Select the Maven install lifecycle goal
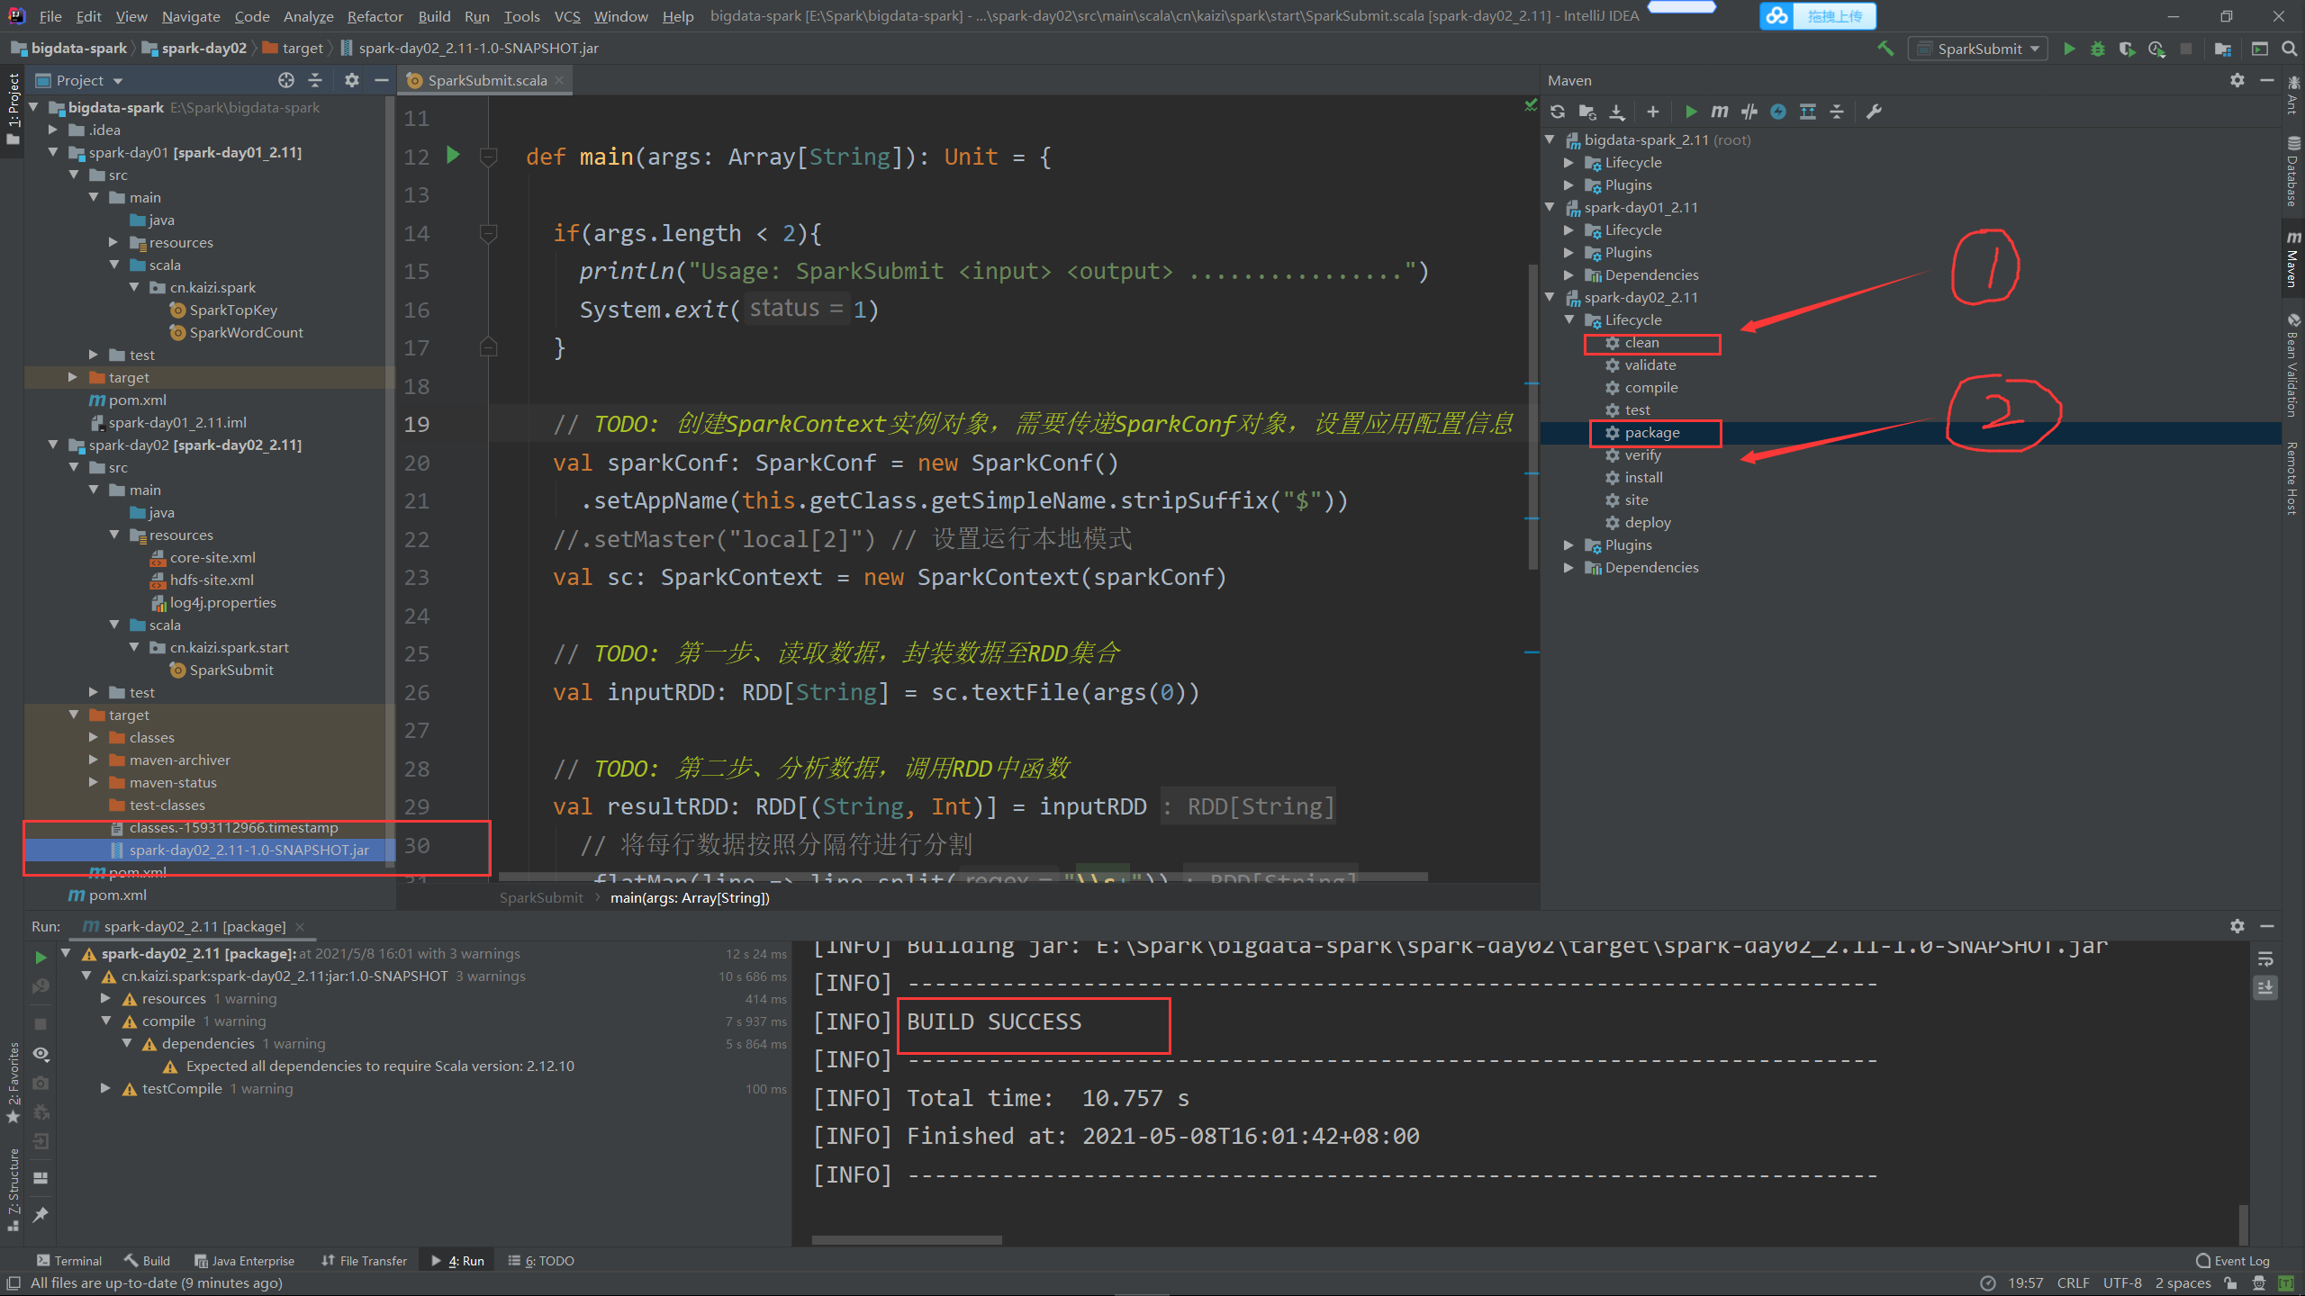 coord(1643,478)
